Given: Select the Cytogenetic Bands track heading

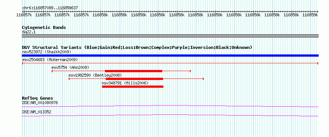Looking at the screenshot, I should (44, 27).
